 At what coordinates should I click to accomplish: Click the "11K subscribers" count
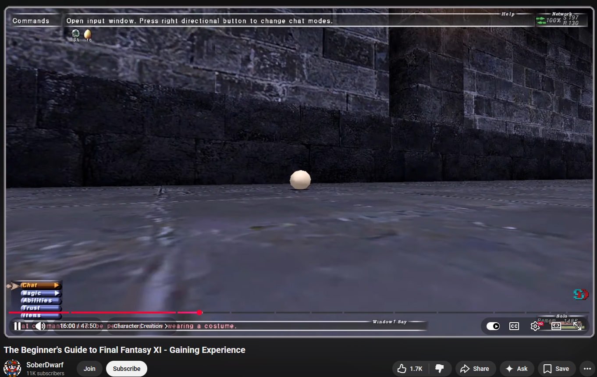coord(45,373)
